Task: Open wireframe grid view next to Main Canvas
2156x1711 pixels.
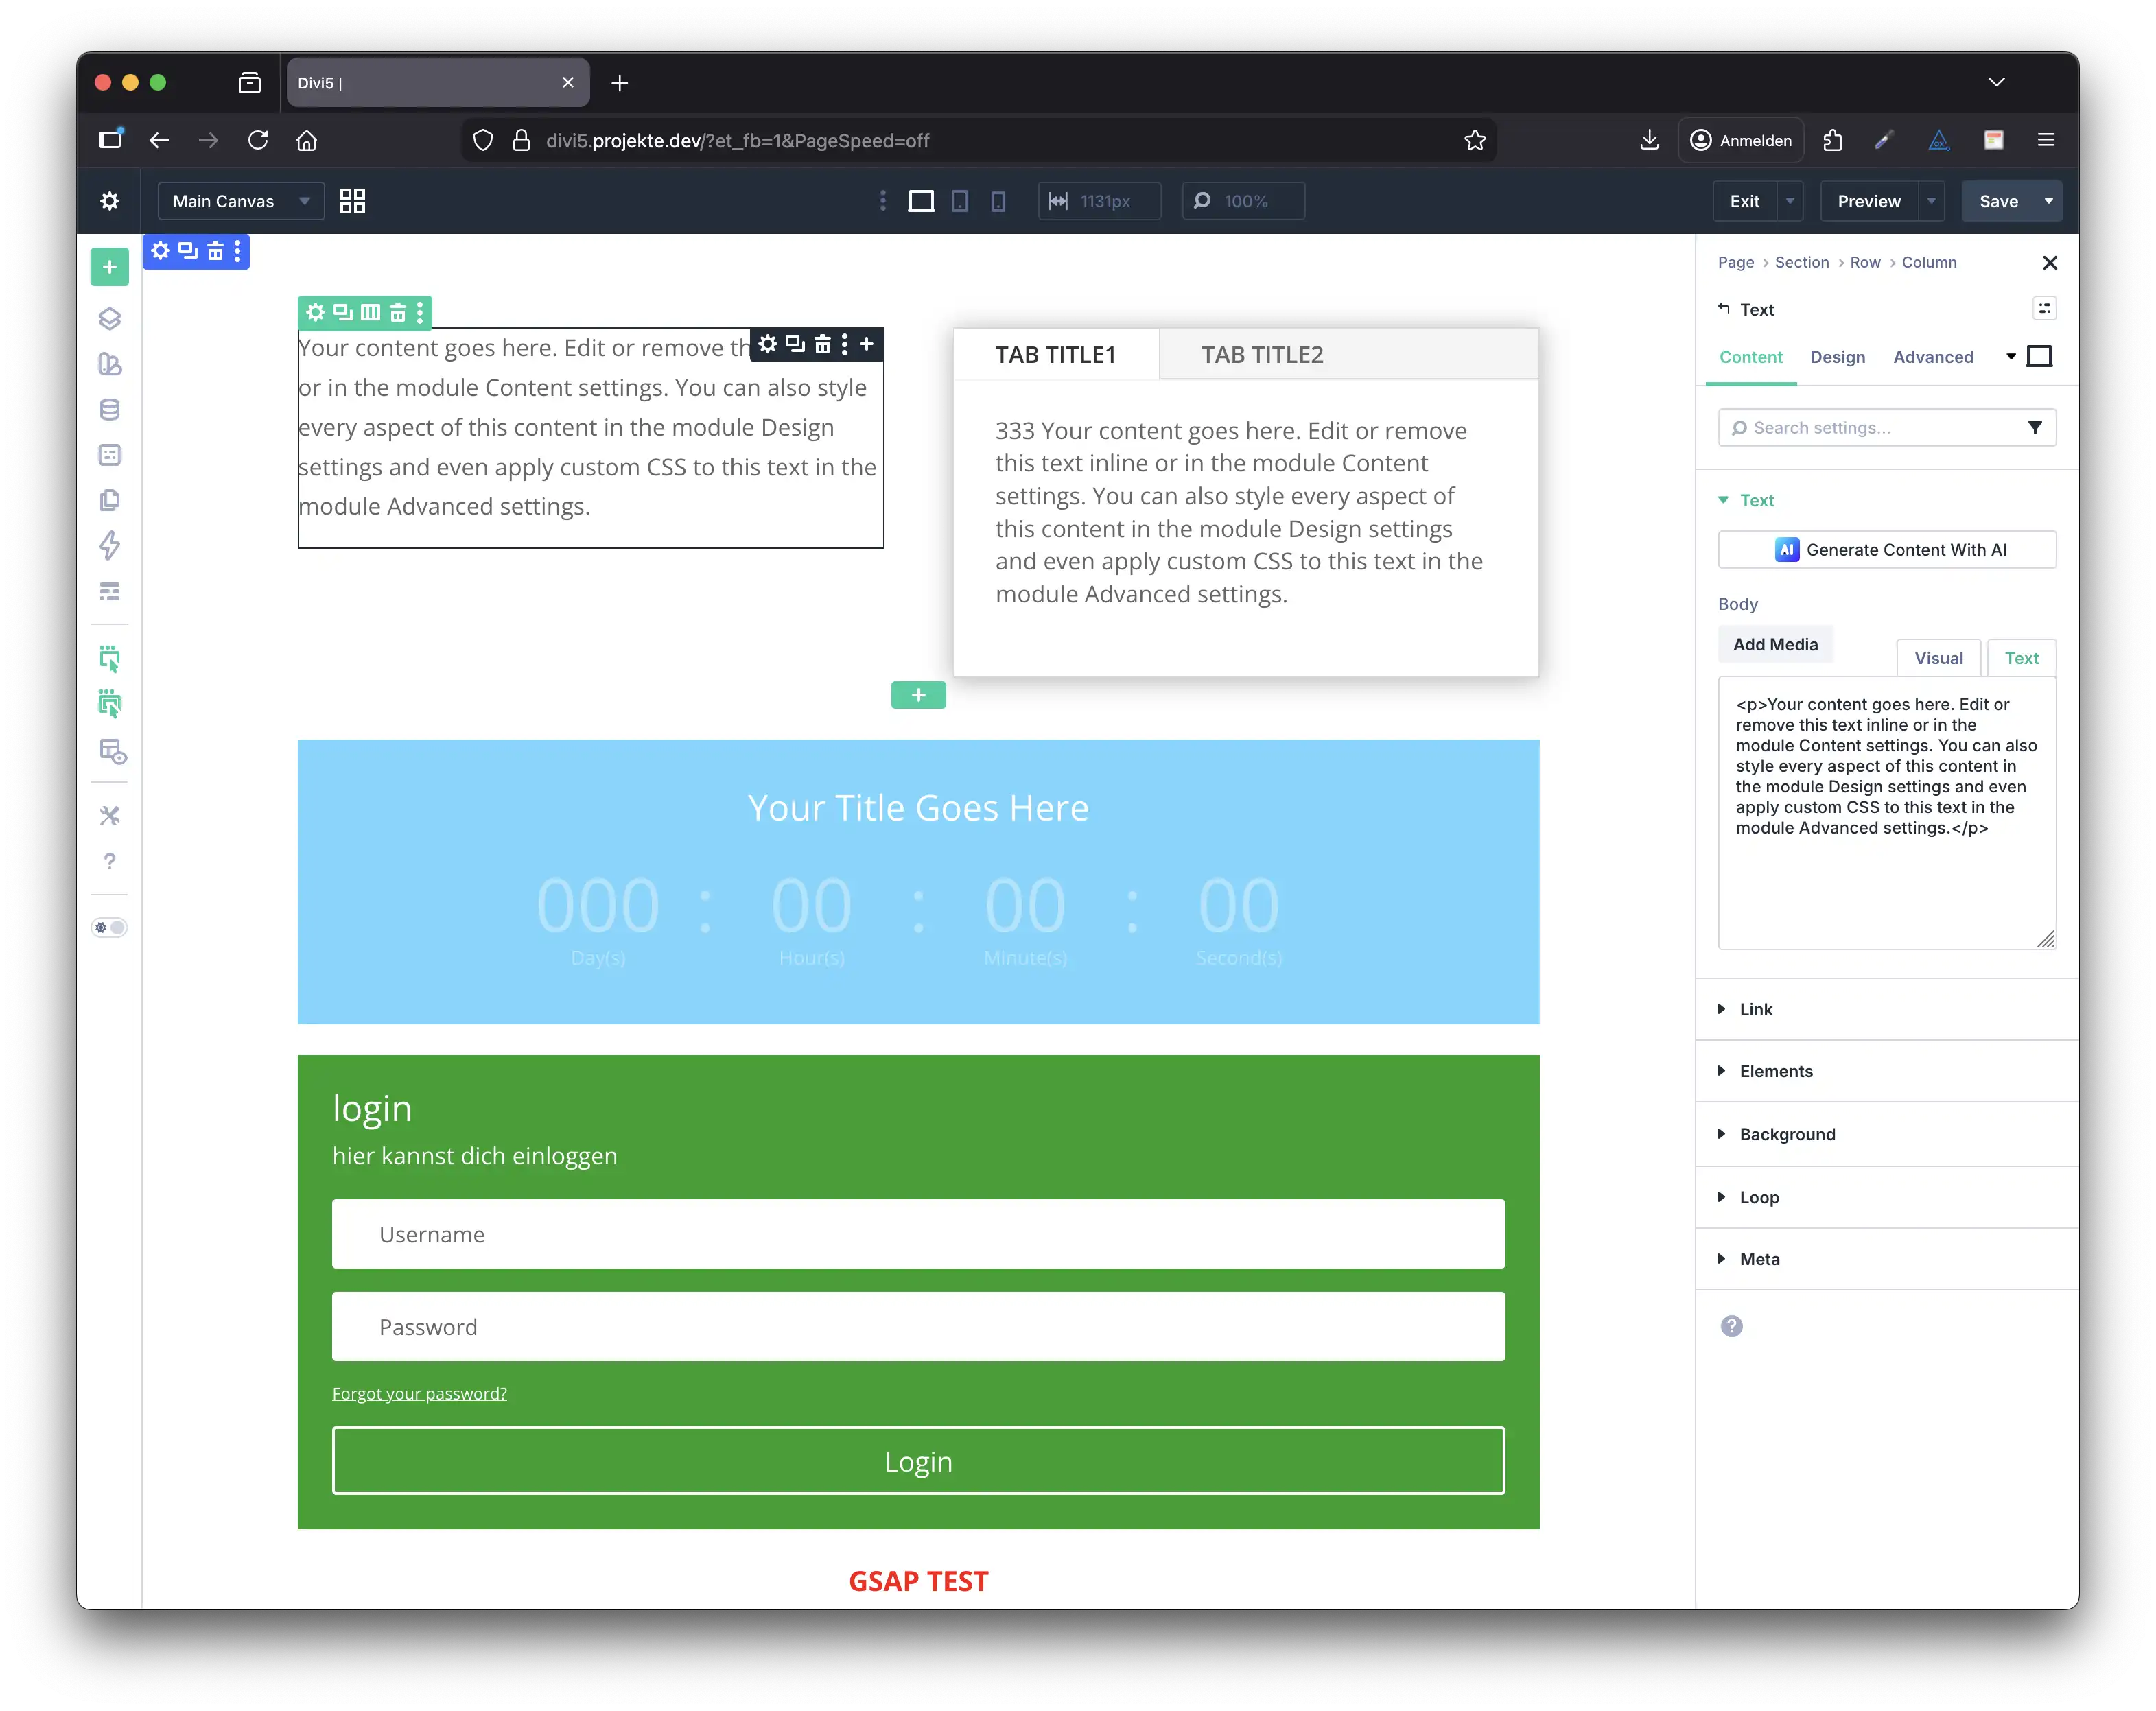Action: [x=352, y=201]
